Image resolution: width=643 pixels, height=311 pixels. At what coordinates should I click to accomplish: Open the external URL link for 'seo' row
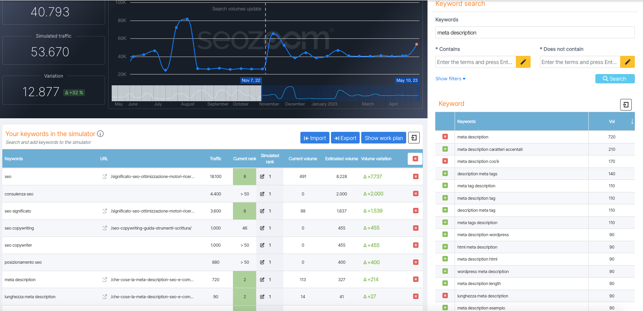click(105, 176)
